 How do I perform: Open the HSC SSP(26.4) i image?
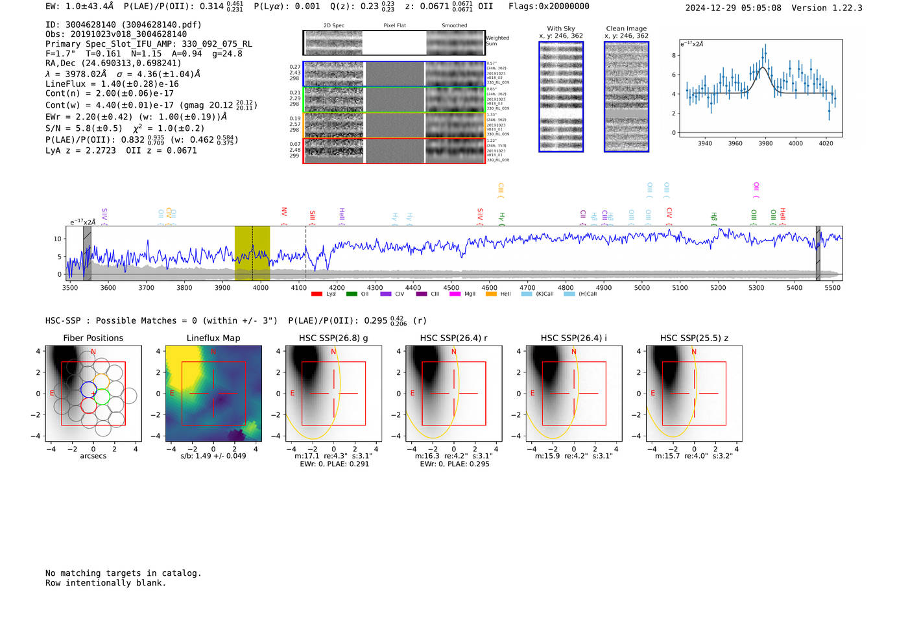pyautogui.click(x=574, y=394)
